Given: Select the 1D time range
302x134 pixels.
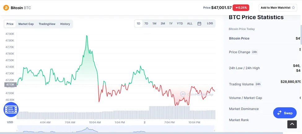Looking at the screenshot, I should coord(138,23).
